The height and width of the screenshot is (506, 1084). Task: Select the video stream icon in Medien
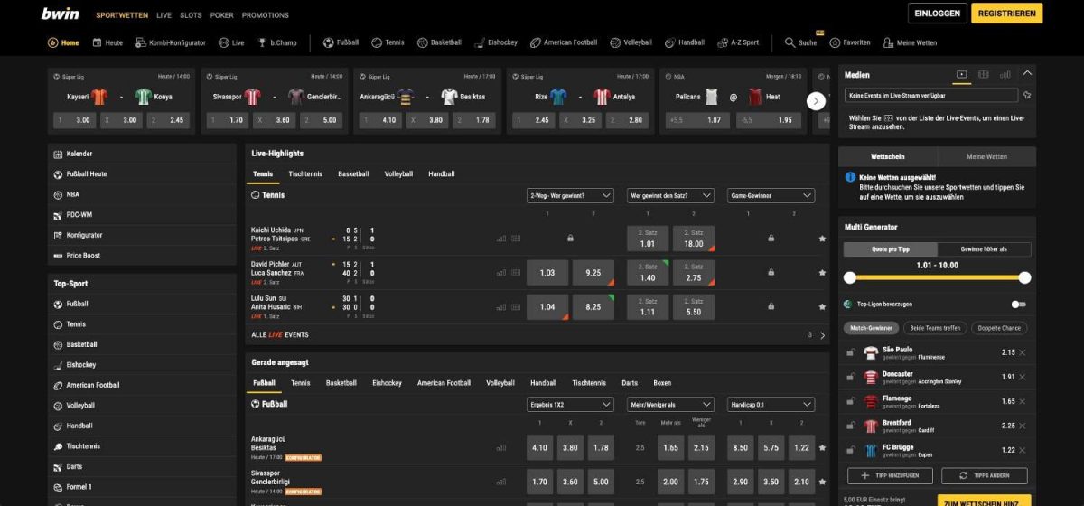961,74
